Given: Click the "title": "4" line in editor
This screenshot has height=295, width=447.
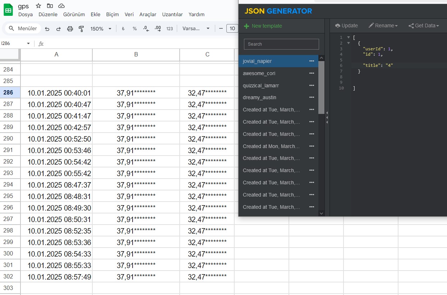Looking at the screenshot, I should [378, 65].
